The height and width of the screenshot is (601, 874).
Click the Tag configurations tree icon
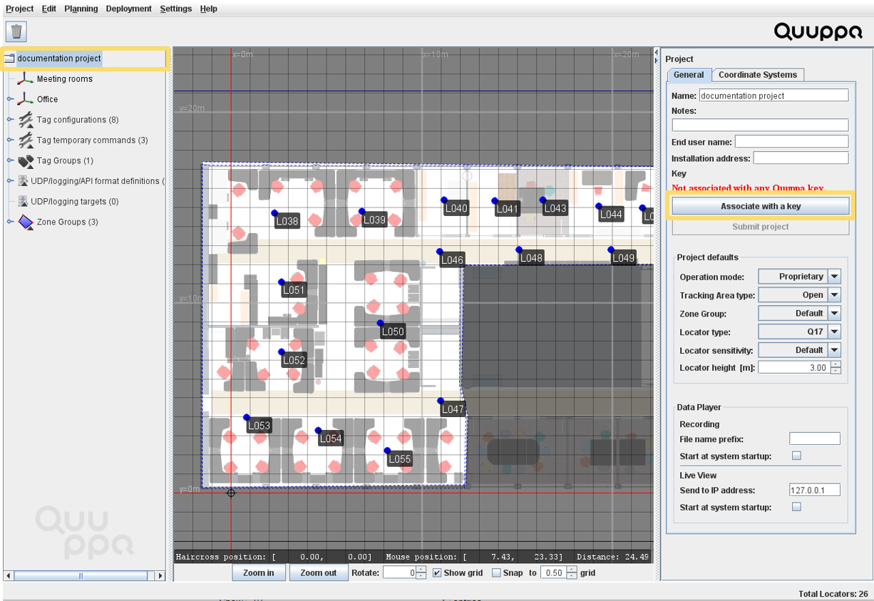click(x=26, y=120)
